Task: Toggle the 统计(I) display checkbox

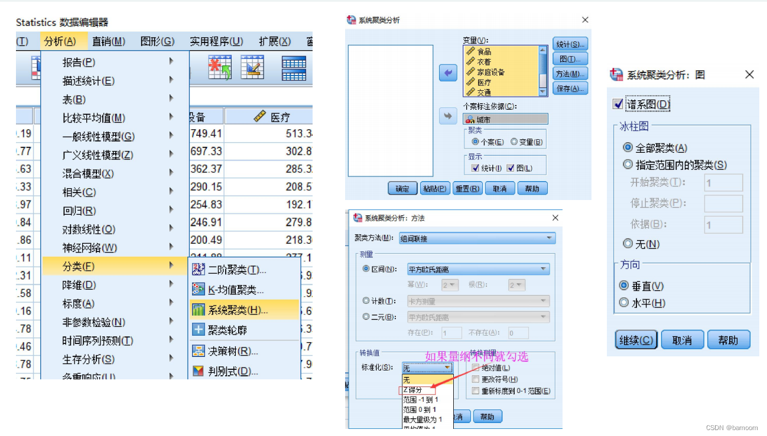Action: tap(475, 168)
